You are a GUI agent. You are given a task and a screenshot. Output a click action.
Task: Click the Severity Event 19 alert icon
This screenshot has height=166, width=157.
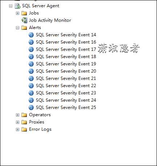[x=31, y=64]
